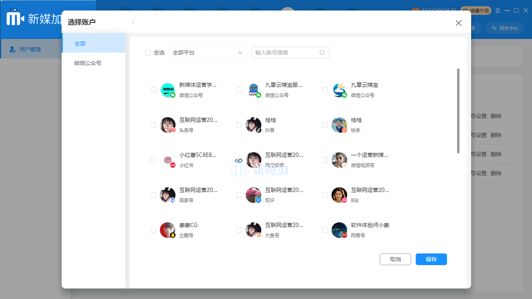Tick the checkbox for the 头条号 account
Image resolution: width=532 pixels, height=299 pixels.
click(153, 125)
